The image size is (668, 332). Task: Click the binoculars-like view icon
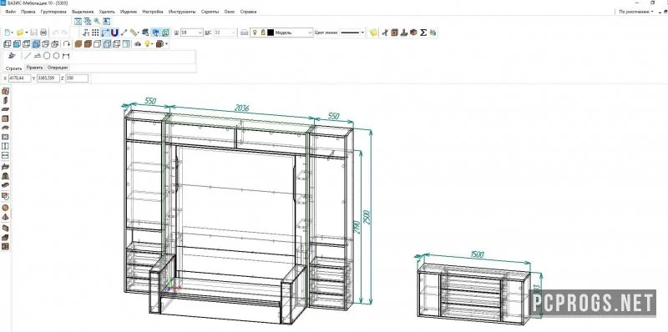138,44
